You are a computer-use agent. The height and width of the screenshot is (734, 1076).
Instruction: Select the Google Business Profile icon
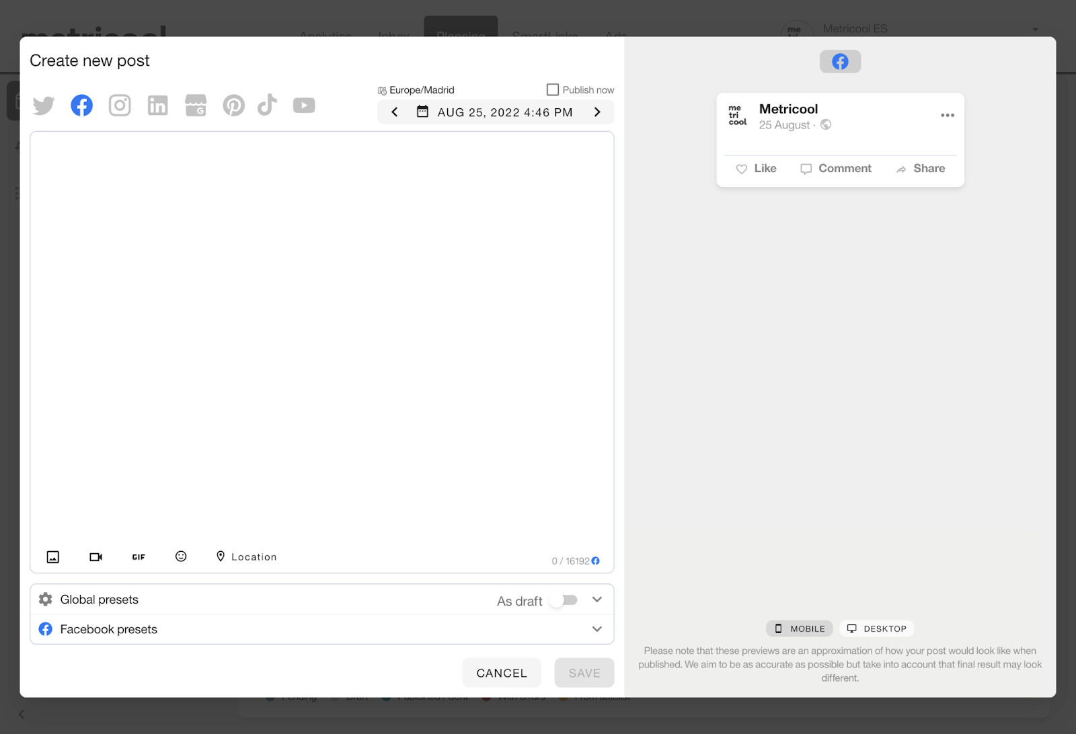click(196, 106)
